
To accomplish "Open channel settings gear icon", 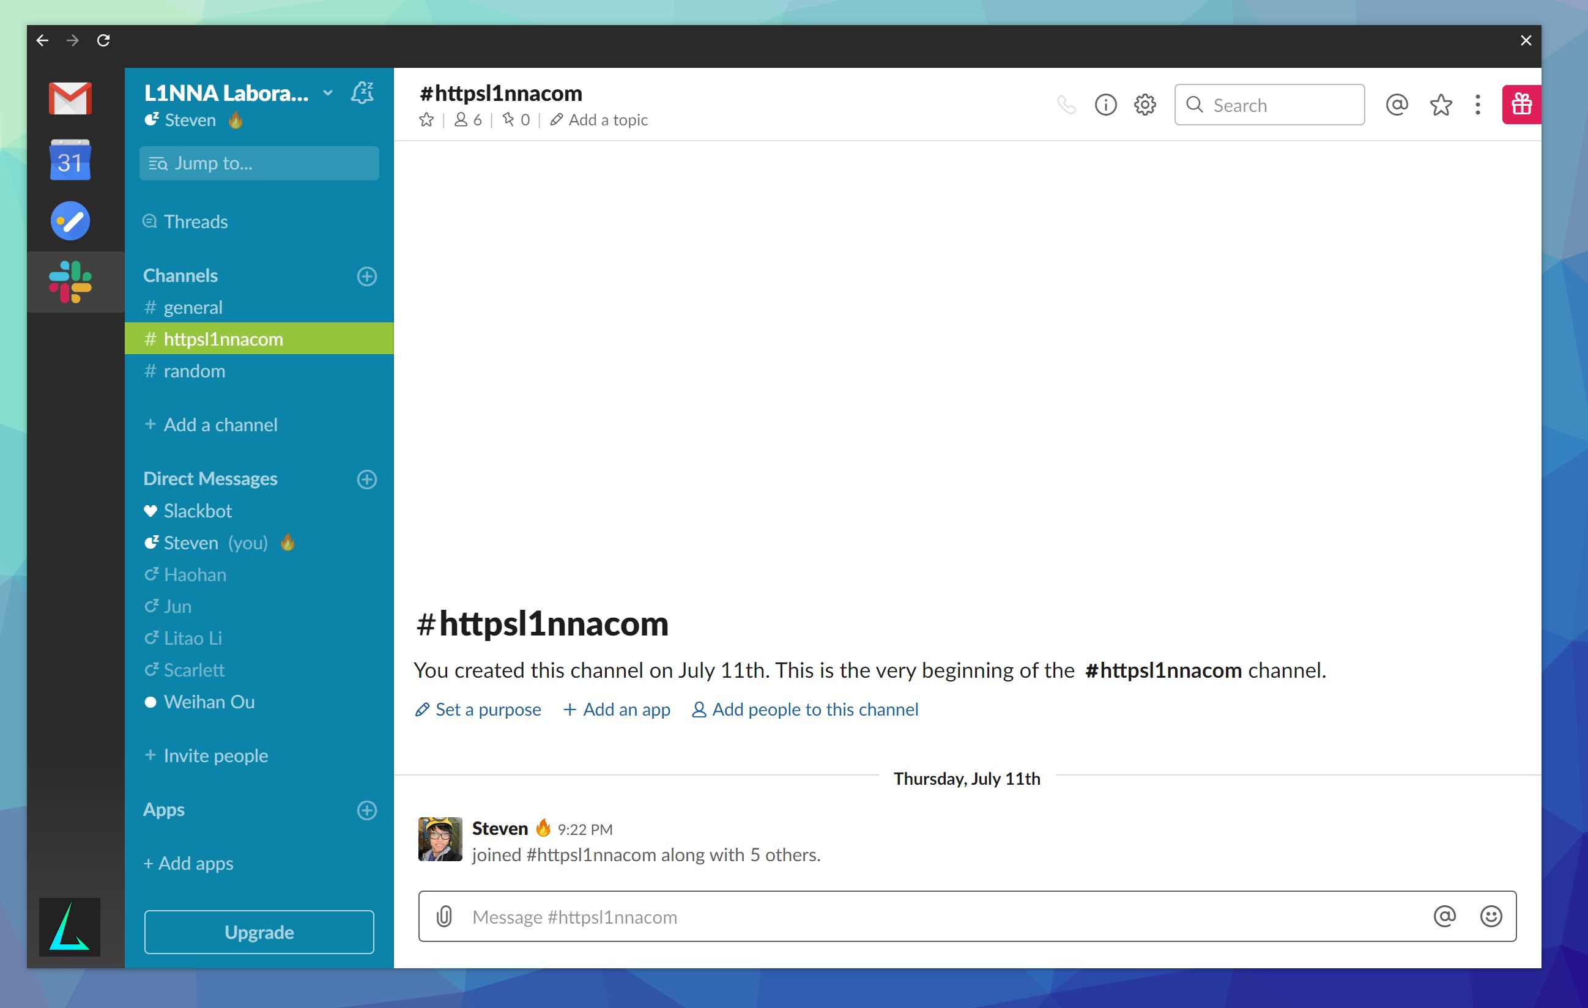I will pyautogui.click(x=1145, y=105).
